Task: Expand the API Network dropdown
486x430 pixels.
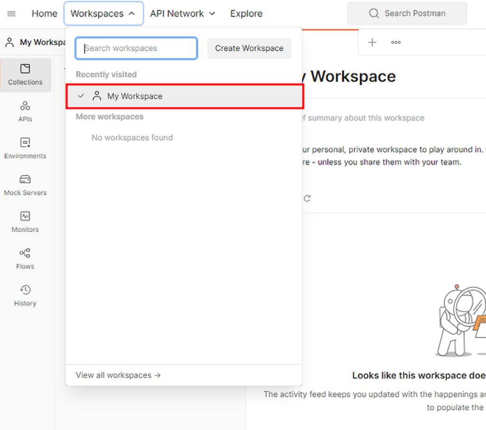Action: click(x=183, y=14)
